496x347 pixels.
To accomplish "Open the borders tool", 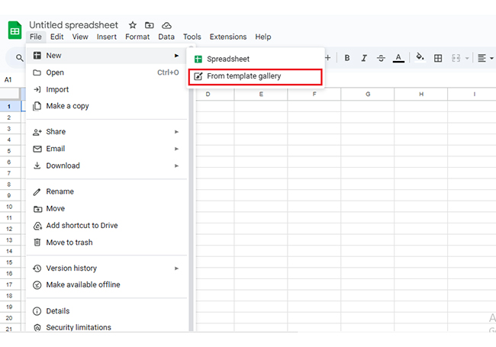I will pyautogui.click(x=438, y=58).
